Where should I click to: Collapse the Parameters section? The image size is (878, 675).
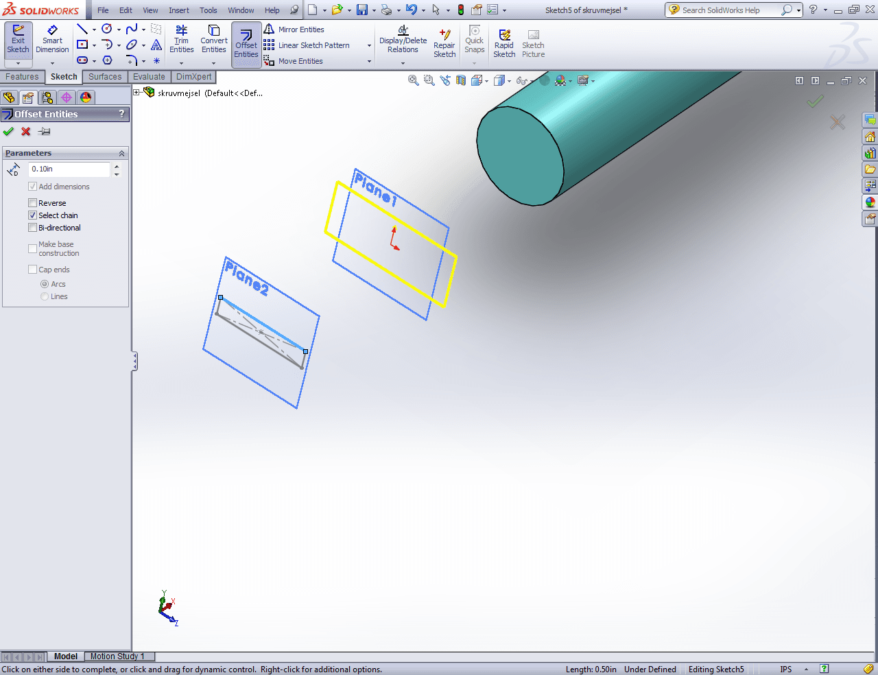121,153
